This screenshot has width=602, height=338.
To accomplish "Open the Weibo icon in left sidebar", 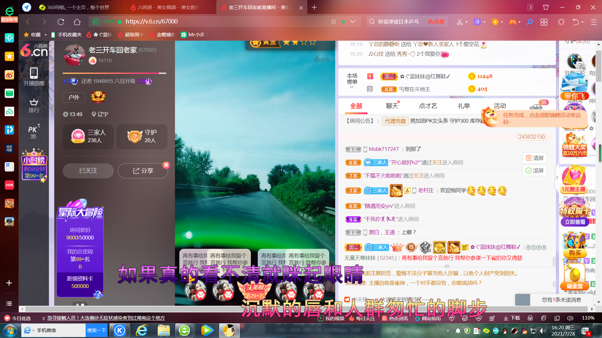I will [x=9, y=75].
